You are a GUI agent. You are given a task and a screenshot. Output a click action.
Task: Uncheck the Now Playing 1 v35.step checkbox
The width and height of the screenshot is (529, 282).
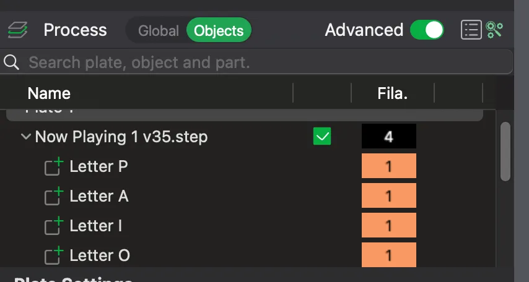click(x=322, y=137)
